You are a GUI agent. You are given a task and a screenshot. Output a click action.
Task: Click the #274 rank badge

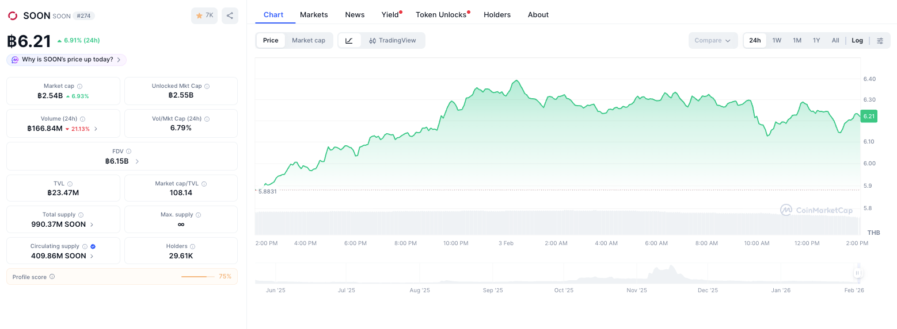[84, 16]
